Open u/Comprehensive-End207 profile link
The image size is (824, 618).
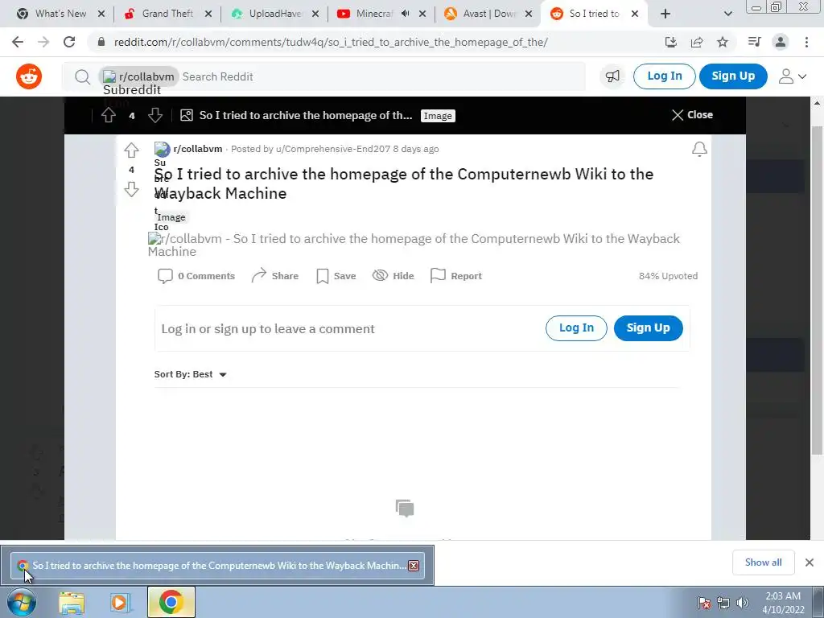point(333,149)
